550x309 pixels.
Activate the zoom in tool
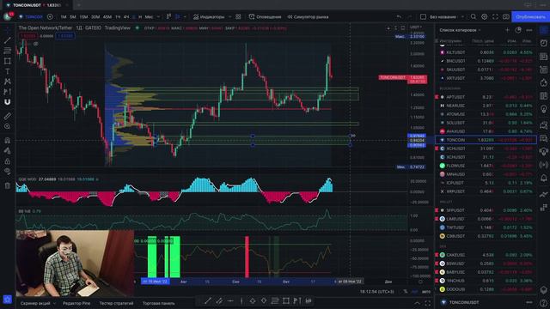click(8, 126)
